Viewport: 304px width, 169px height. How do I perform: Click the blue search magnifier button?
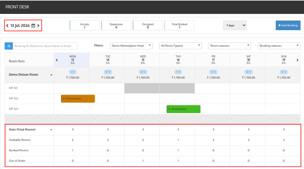coord(9,46)
